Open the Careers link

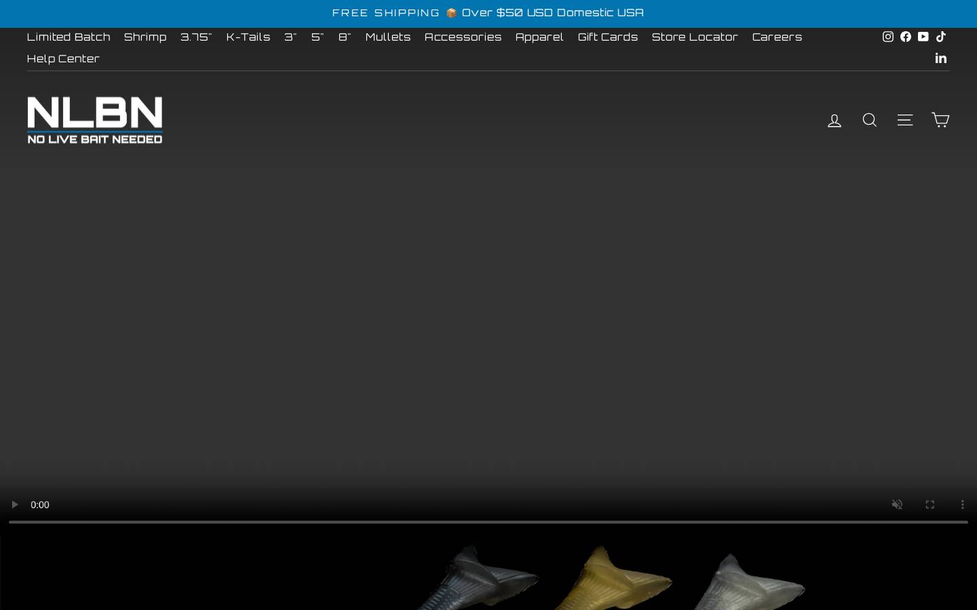[x=777, y=37]
